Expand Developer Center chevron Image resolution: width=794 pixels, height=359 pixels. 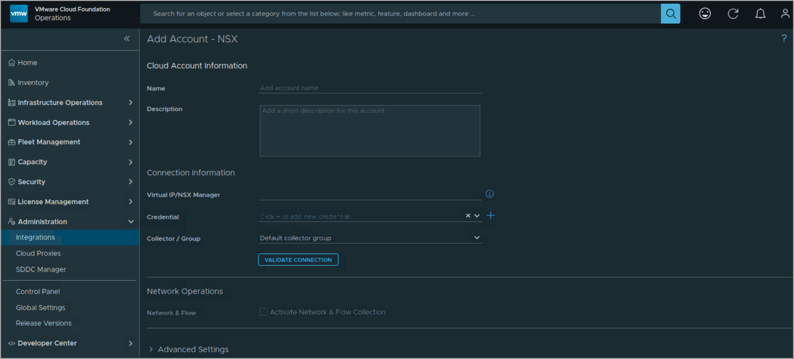coord(130,343)
